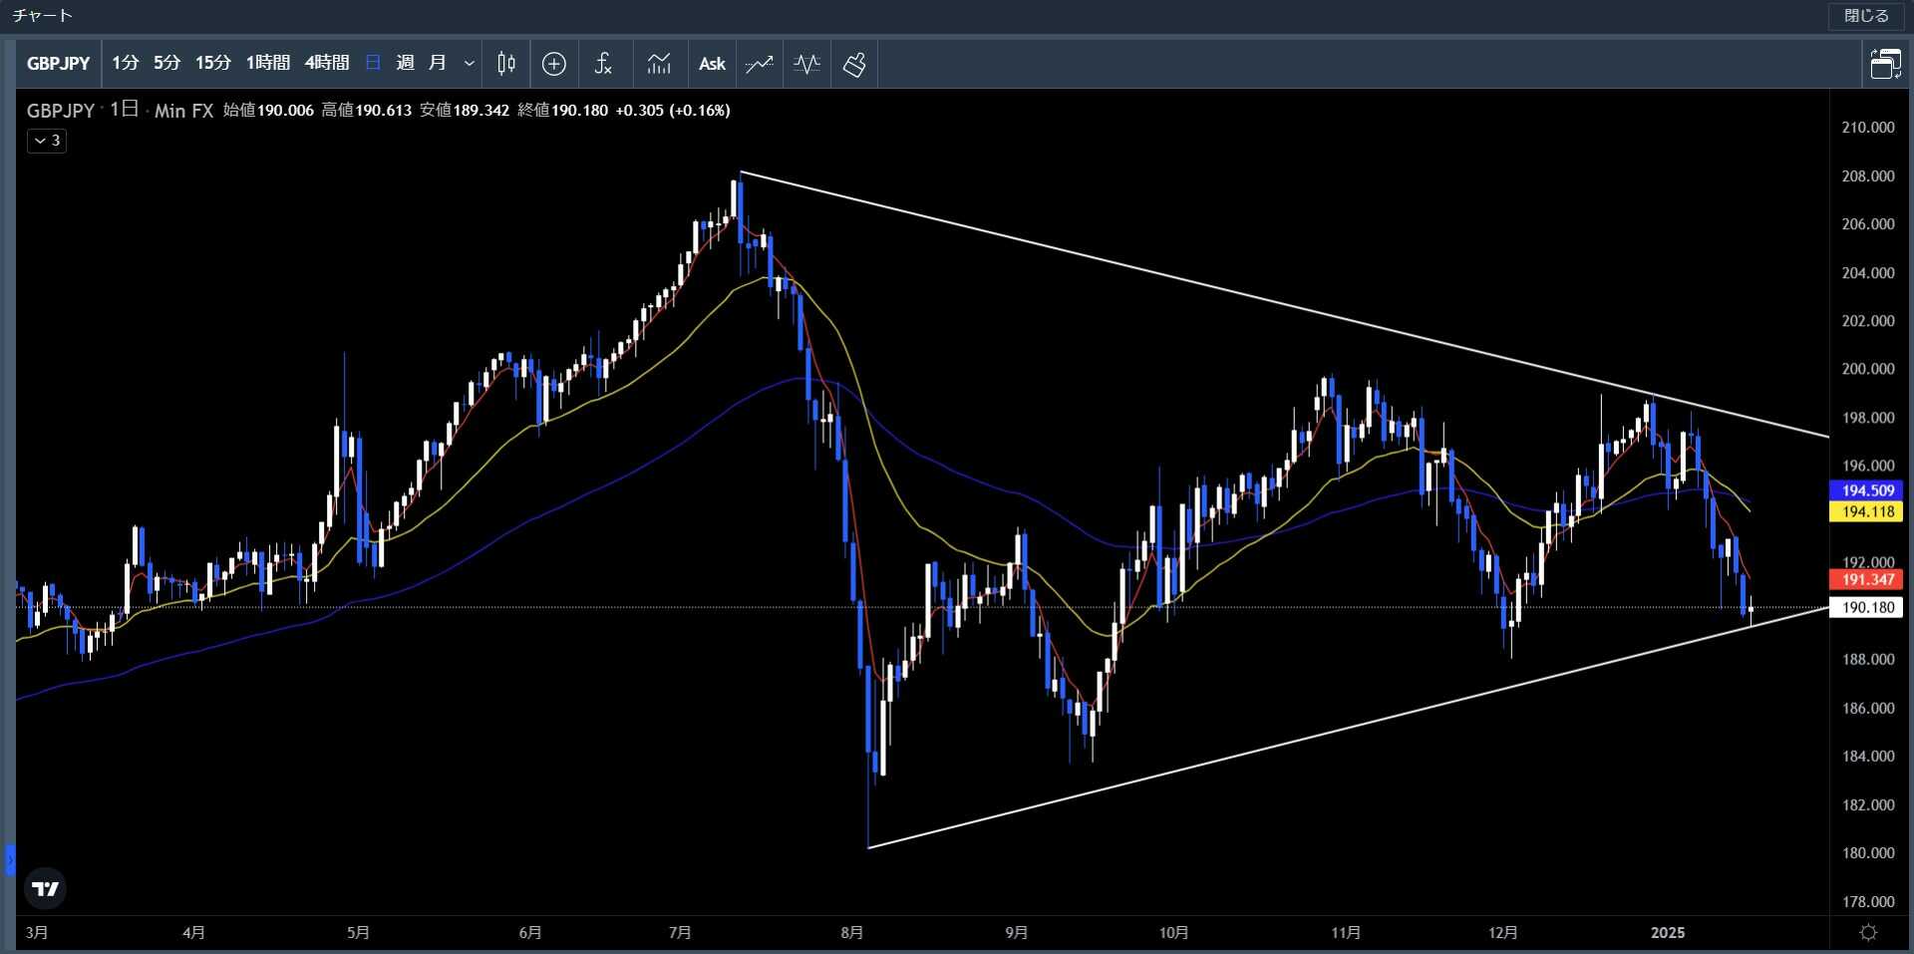
Task: Switch to the 15分 timeframe
Action: 212,64
